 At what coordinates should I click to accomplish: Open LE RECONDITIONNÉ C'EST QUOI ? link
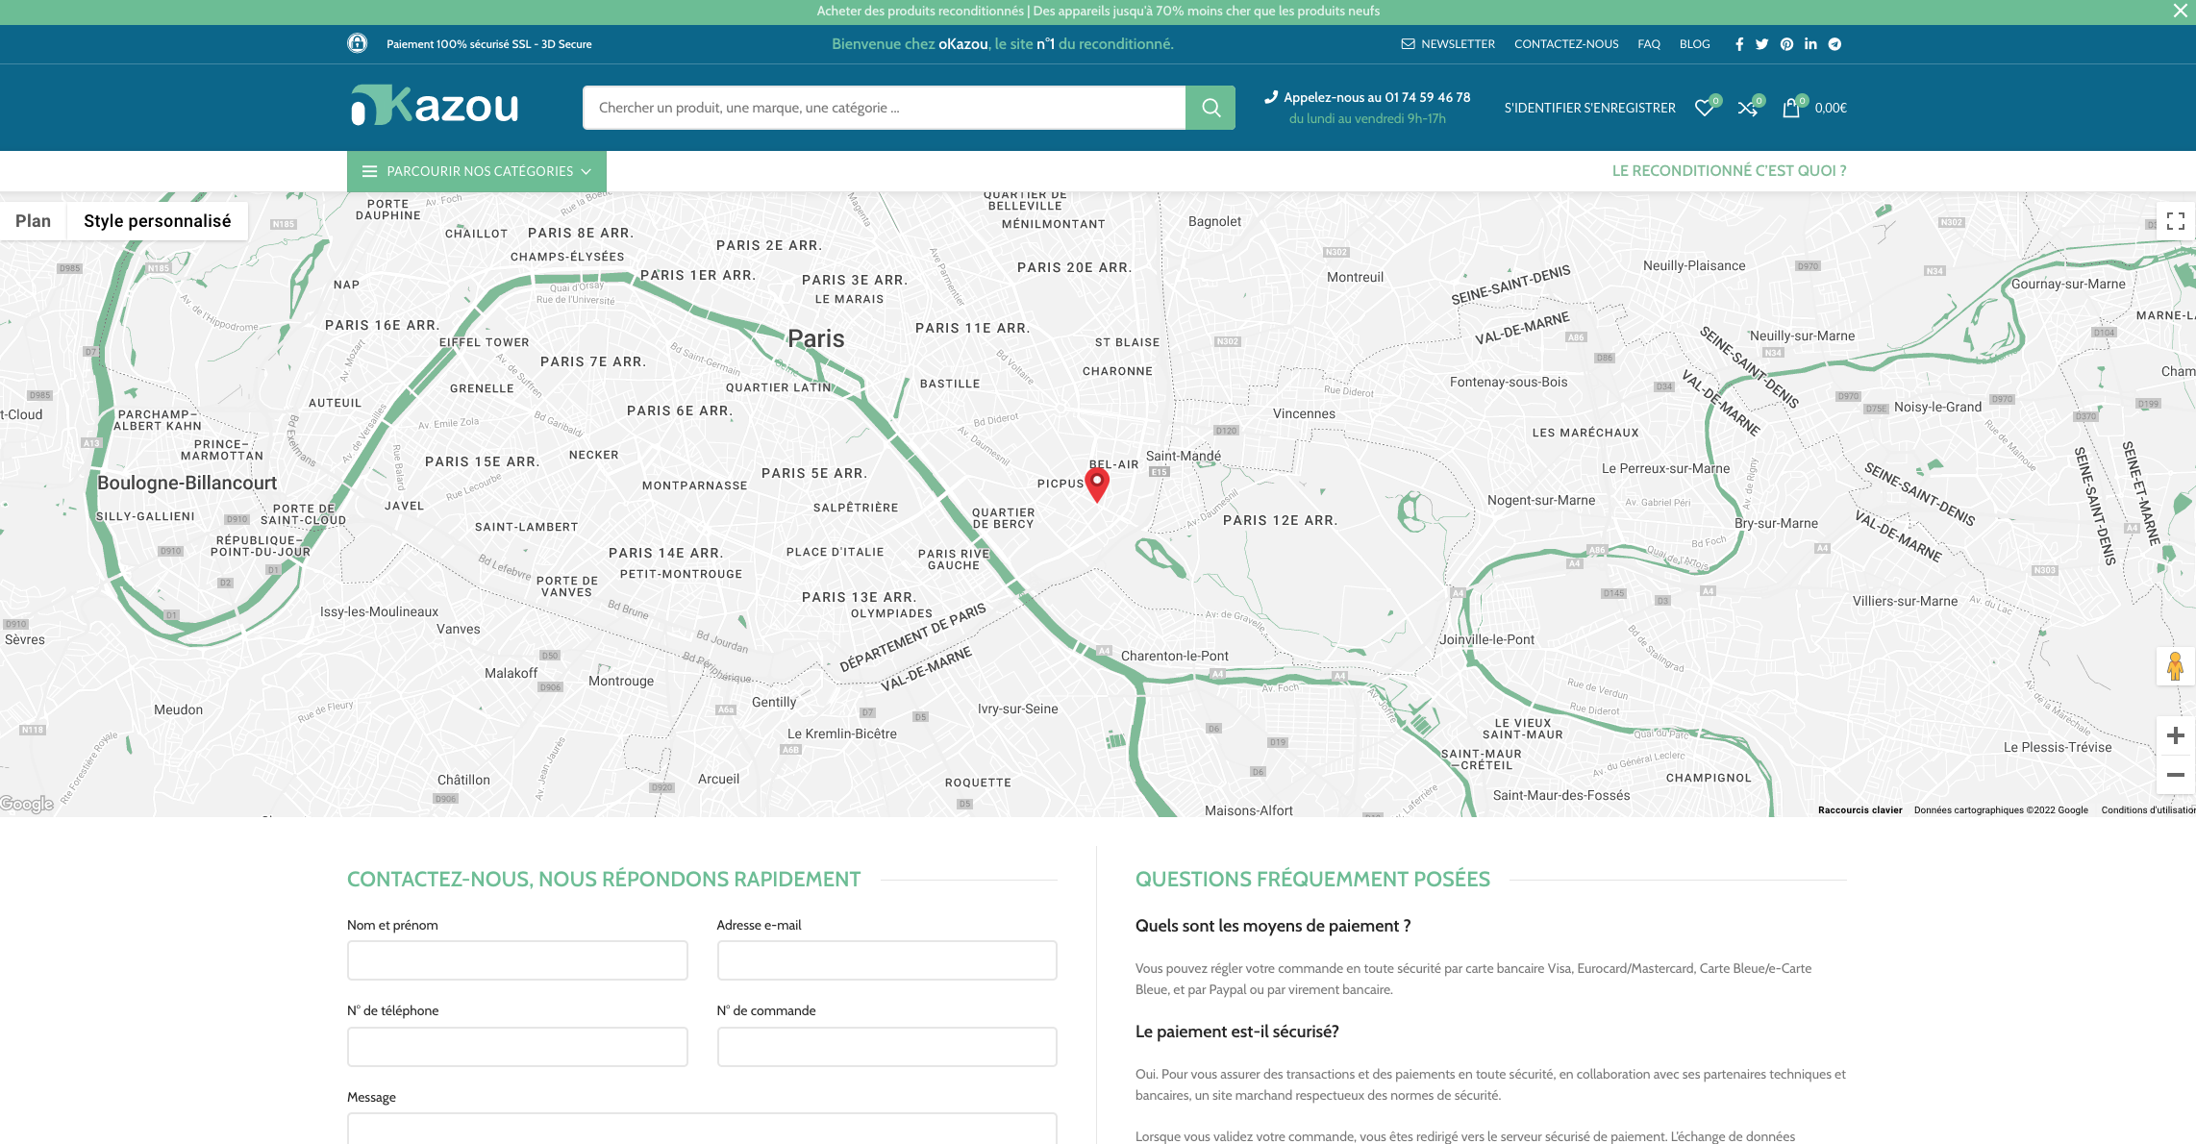[1729, 170]
